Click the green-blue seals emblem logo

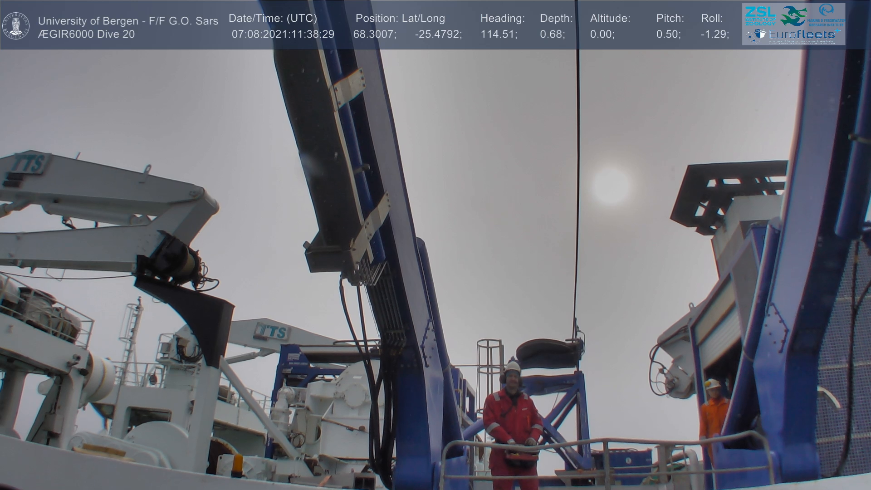[x=793, y=16]
